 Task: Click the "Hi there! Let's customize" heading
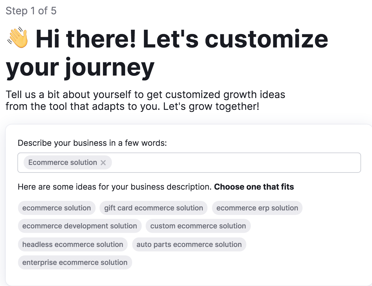pyautogui.click(x=182, y=39)
